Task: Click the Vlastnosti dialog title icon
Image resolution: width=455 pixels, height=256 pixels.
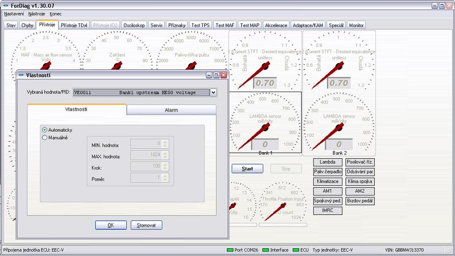Action: click(21, 75)
